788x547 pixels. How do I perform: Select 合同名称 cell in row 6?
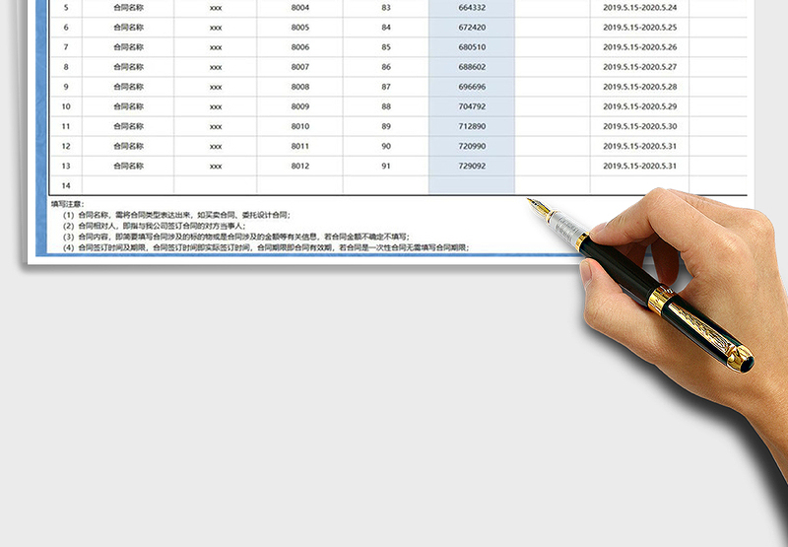point(128,28)
